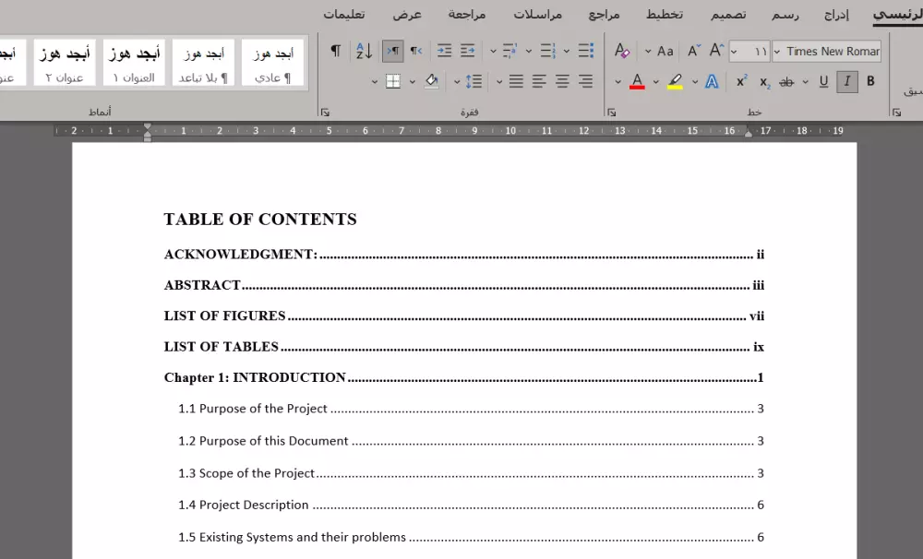
Task: Shrink the font size
Action: [x=694, y=51]
